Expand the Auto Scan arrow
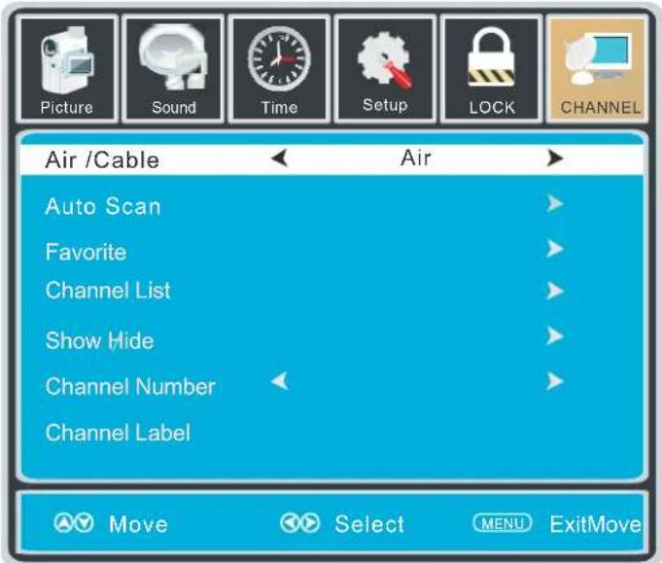 (554, 204)
